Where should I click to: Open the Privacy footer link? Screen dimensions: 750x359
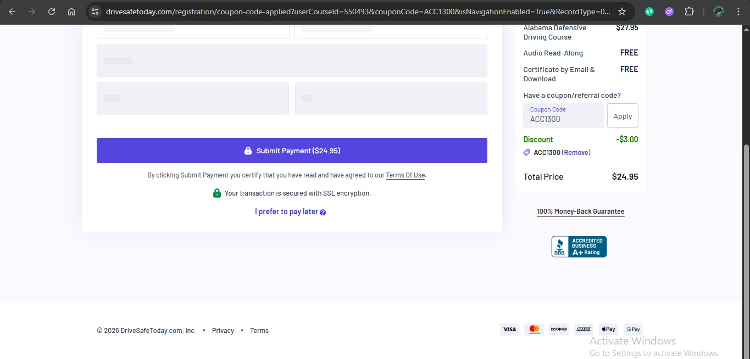(223, 331)
